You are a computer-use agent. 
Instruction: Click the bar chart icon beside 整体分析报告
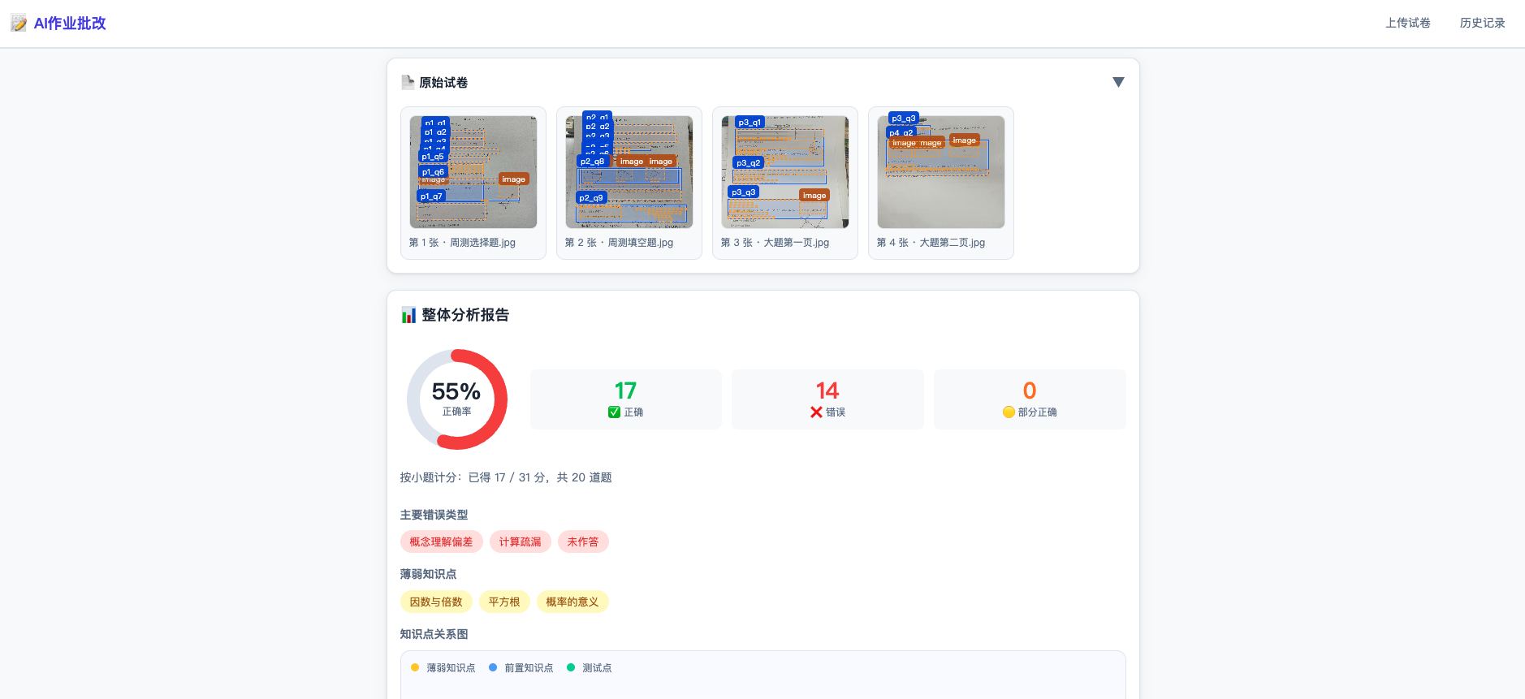408,315
